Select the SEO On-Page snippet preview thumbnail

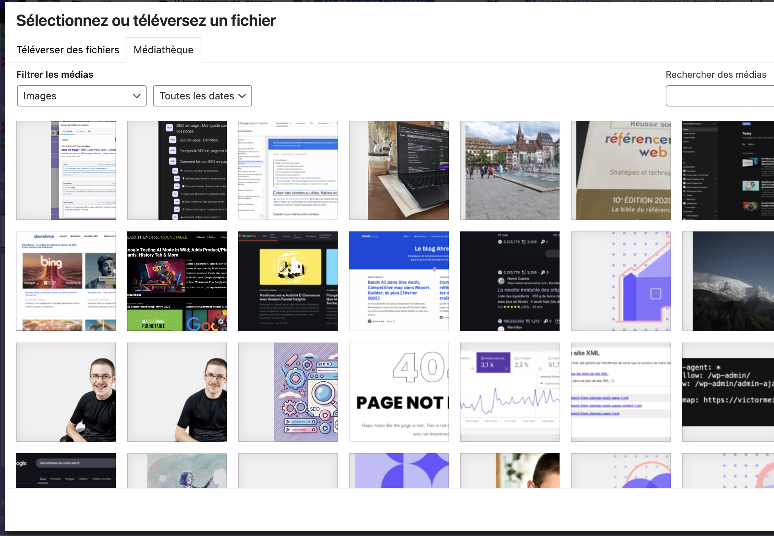point(66,170)
